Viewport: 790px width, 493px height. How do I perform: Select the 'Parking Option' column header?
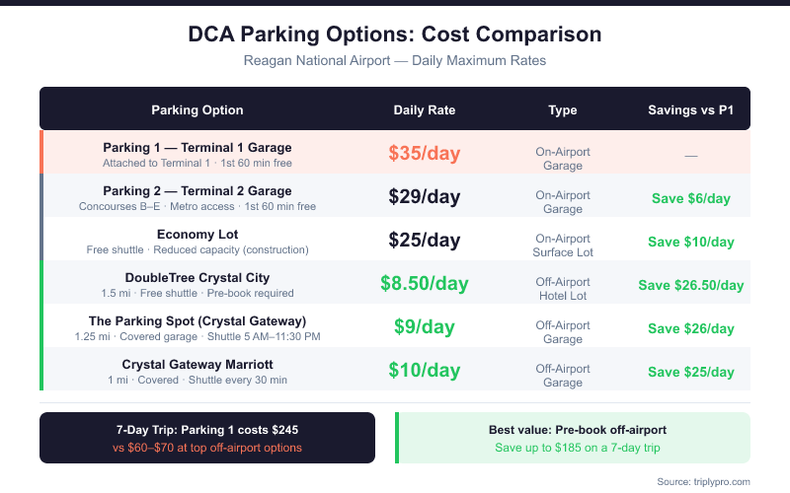point(197,109)
